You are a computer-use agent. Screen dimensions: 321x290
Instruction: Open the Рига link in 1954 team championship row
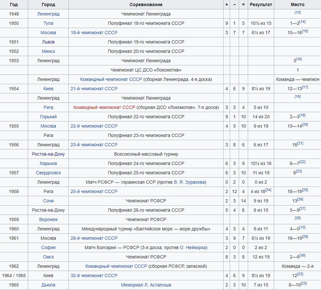(48, 107)
